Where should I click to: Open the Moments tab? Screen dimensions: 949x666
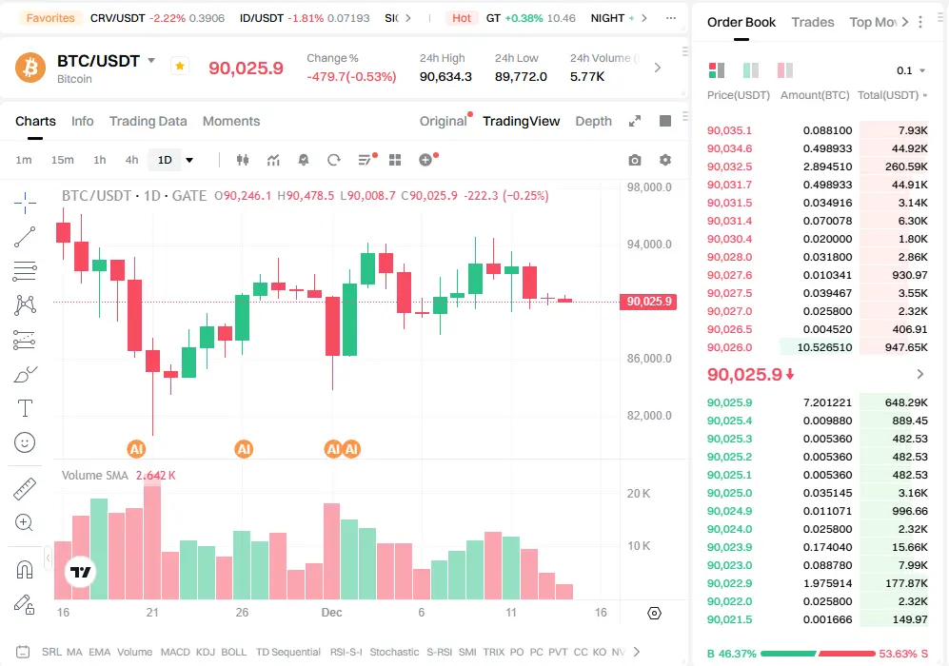tap(231, 121)
